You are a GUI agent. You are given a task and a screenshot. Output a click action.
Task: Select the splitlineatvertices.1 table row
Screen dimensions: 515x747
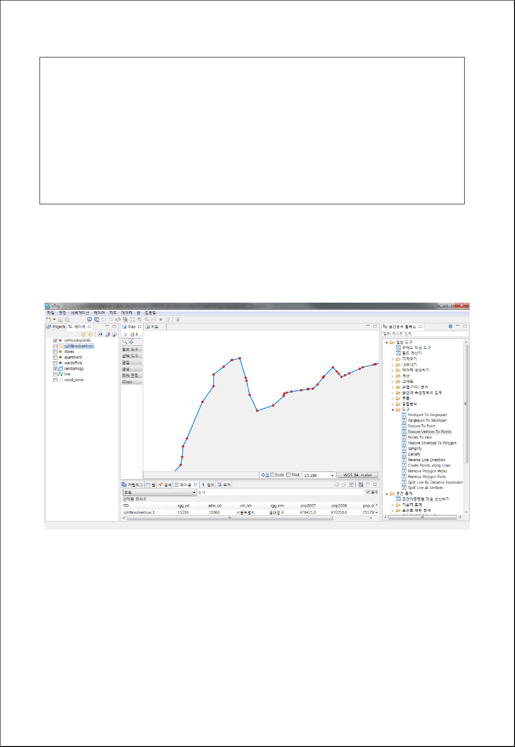[x=248, y=512]
